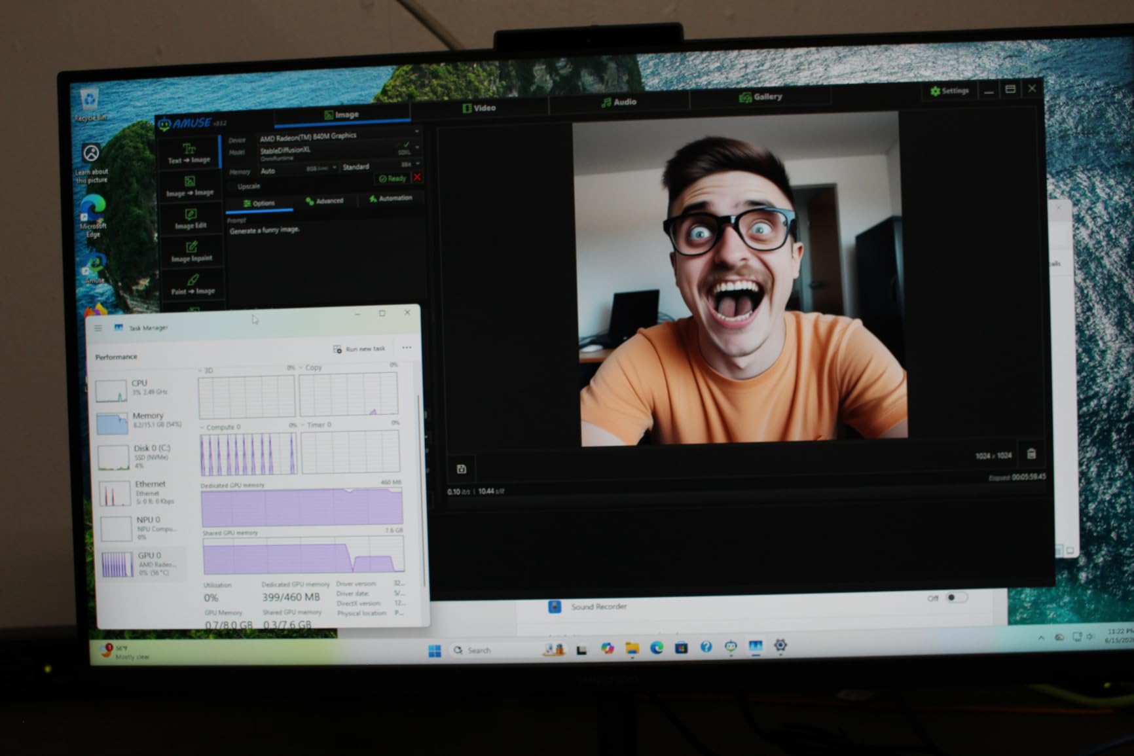Open the Image Inpaint mode
This screenshot has width=1134, height=756.
tap(191, 252)
